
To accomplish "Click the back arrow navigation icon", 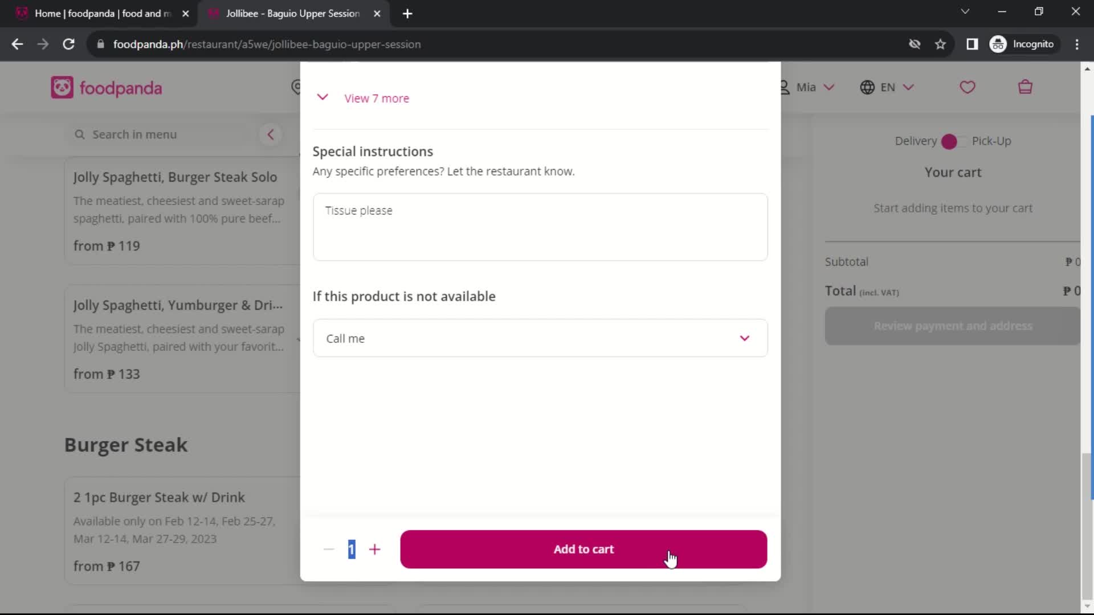I will 17,44.
